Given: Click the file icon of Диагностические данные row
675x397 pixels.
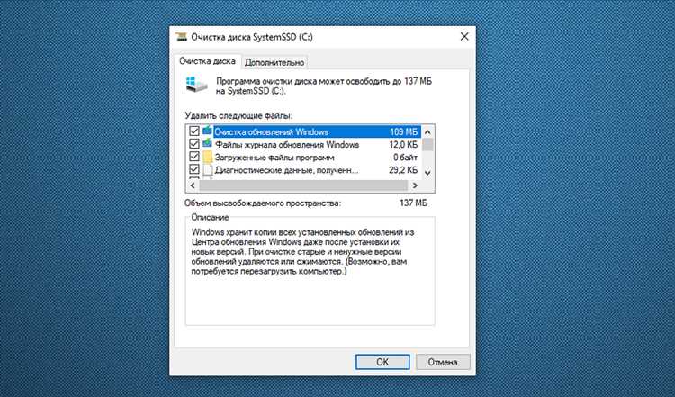Looking at the screenshot, I should [x=208, y=169].
